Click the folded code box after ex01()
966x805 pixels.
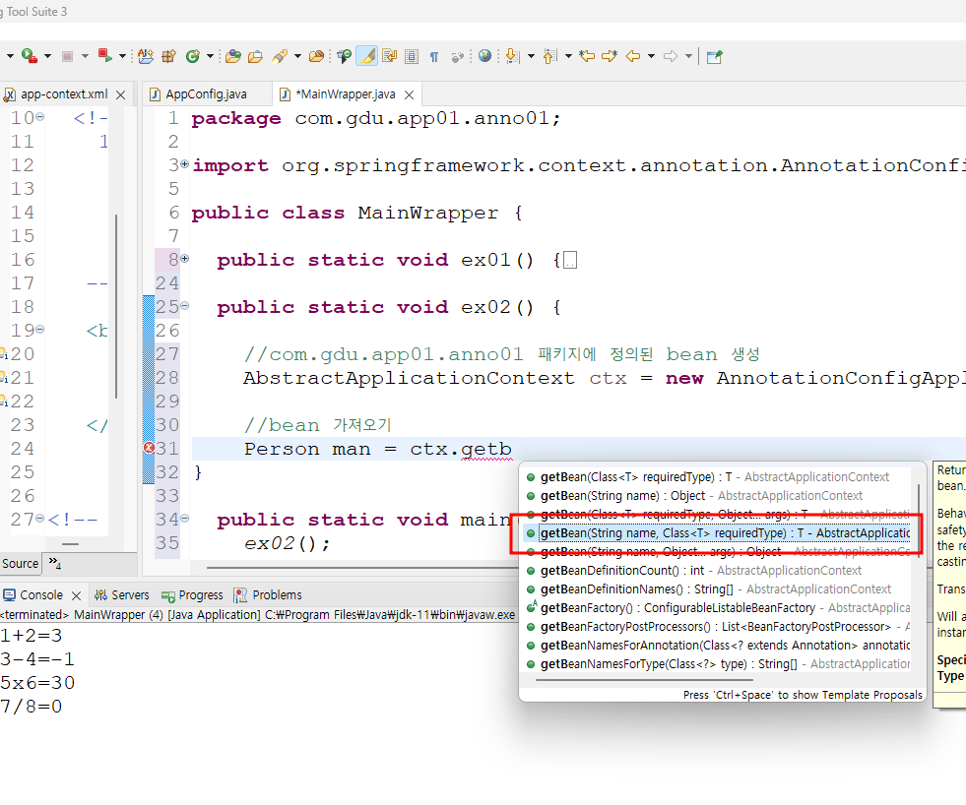pos(570,260)
